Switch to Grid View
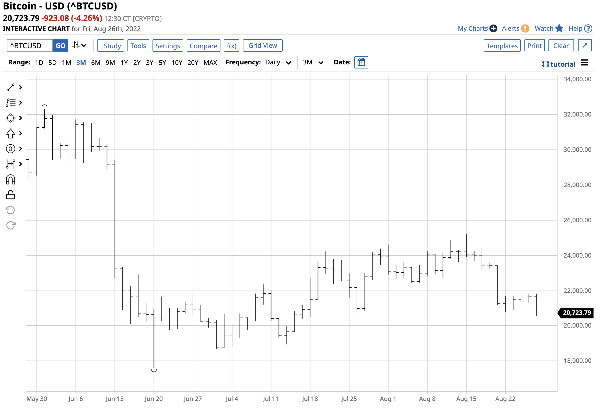This screenshot has height=416, width=610. [x=263, y=46]
